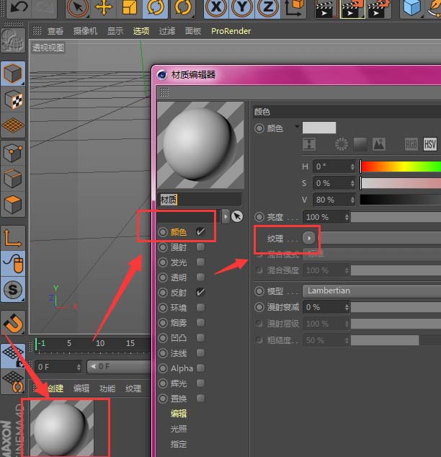Enable the Alpha channel checkbox

tap(201, 368)
